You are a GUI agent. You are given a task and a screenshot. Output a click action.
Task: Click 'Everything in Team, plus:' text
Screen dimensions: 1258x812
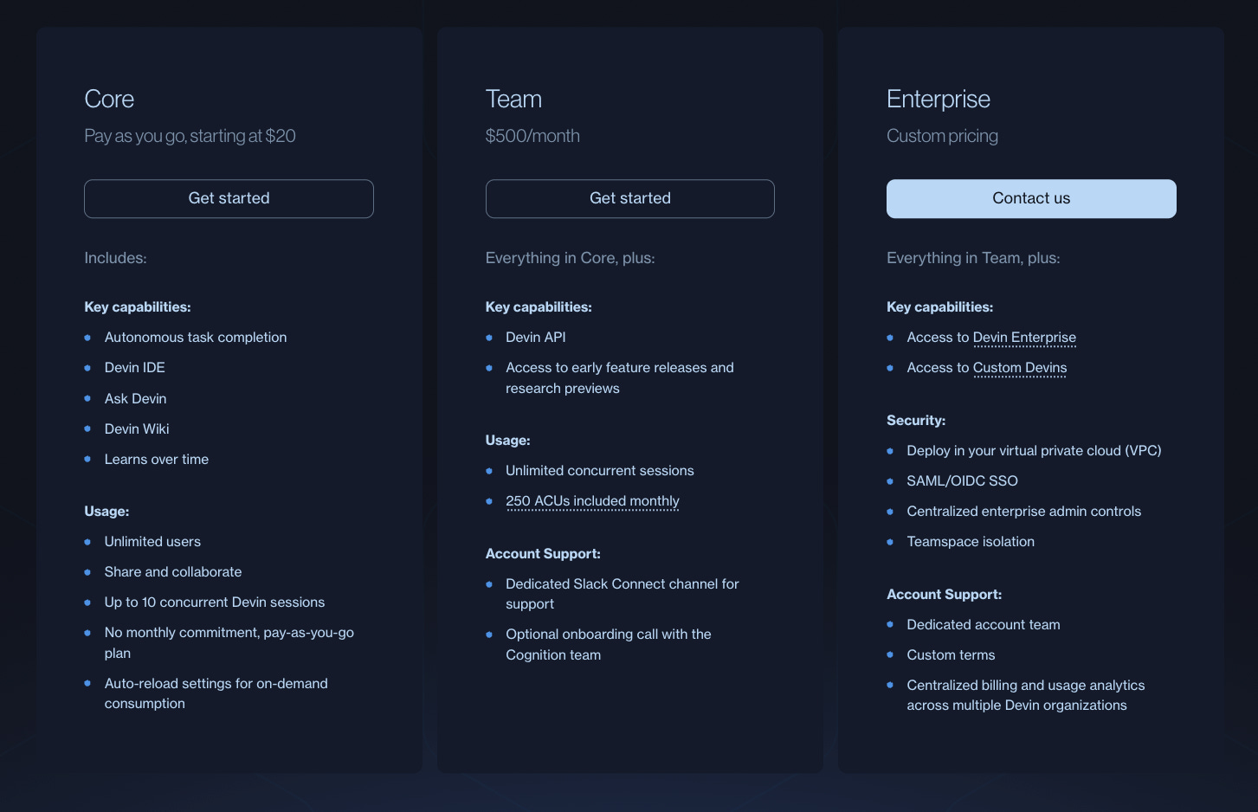973,258
